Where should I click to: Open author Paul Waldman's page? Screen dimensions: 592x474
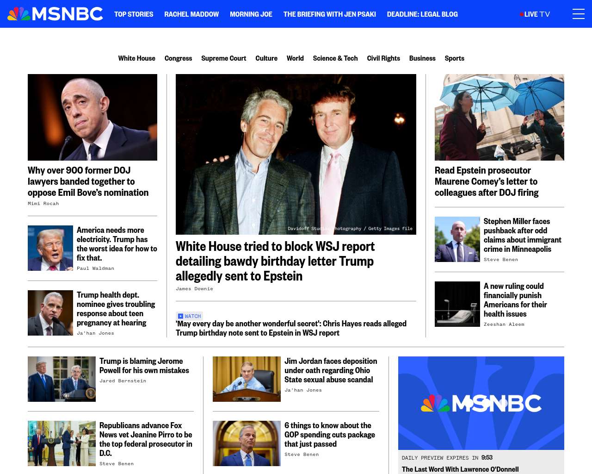[95, 268]
